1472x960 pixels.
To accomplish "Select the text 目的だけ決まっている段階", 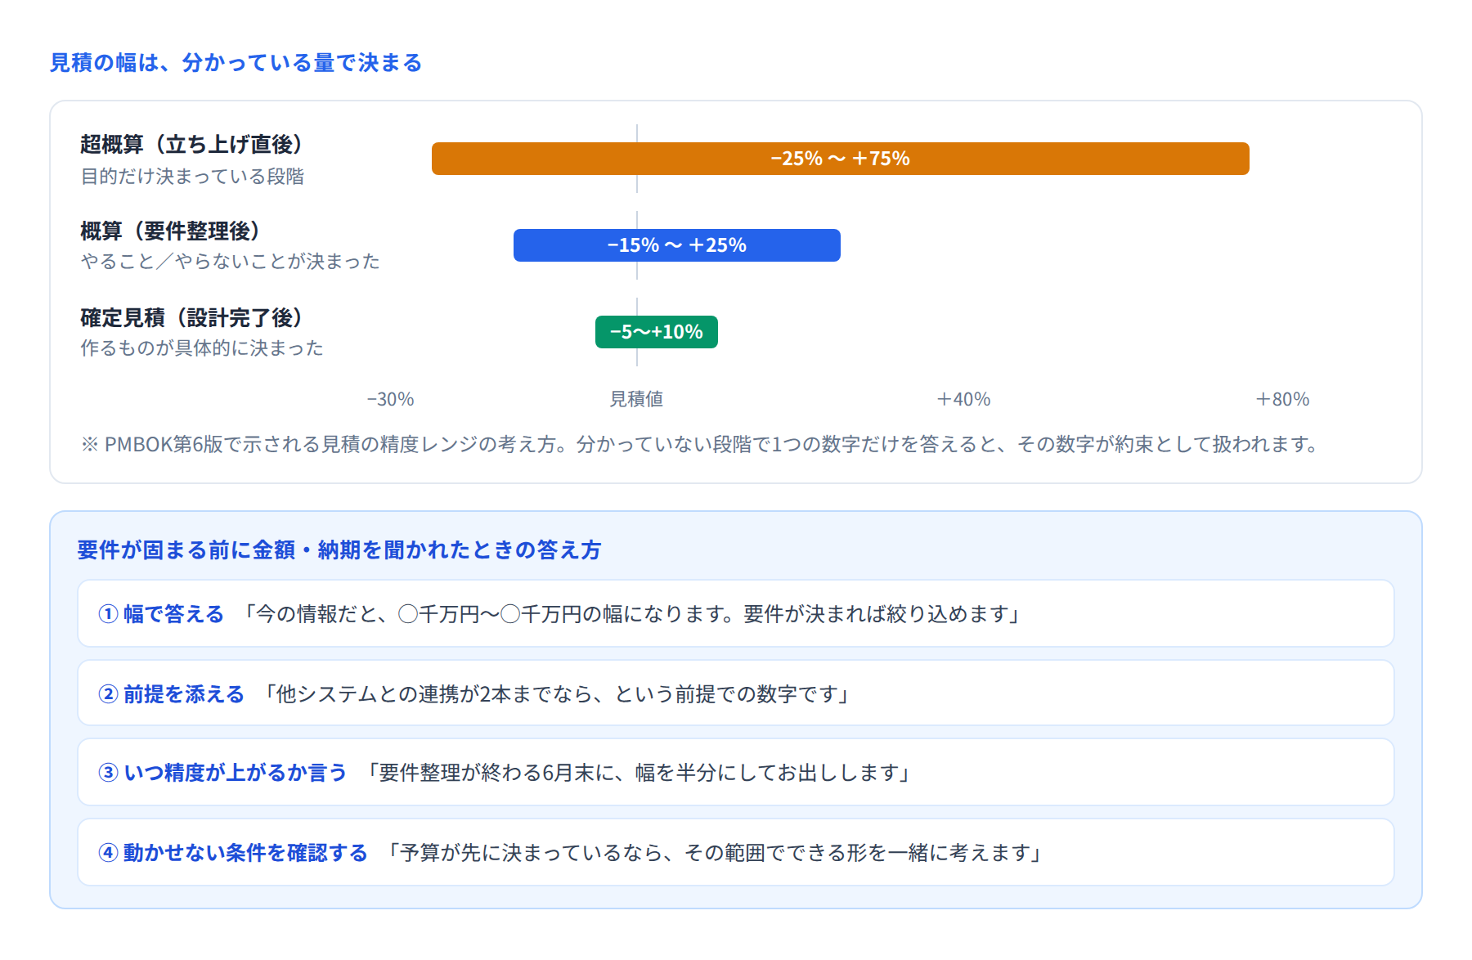I will click(192, 177).
